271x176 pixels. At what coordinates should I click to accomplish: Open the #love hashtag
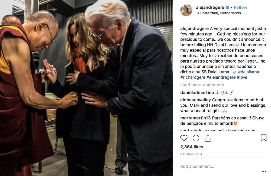(242, 77)
